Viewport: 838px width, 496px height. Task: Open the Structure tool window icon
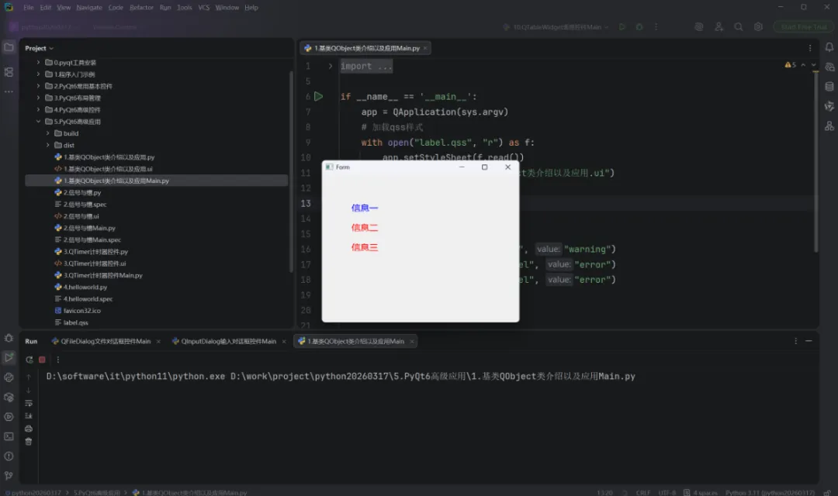coord(9,72)
